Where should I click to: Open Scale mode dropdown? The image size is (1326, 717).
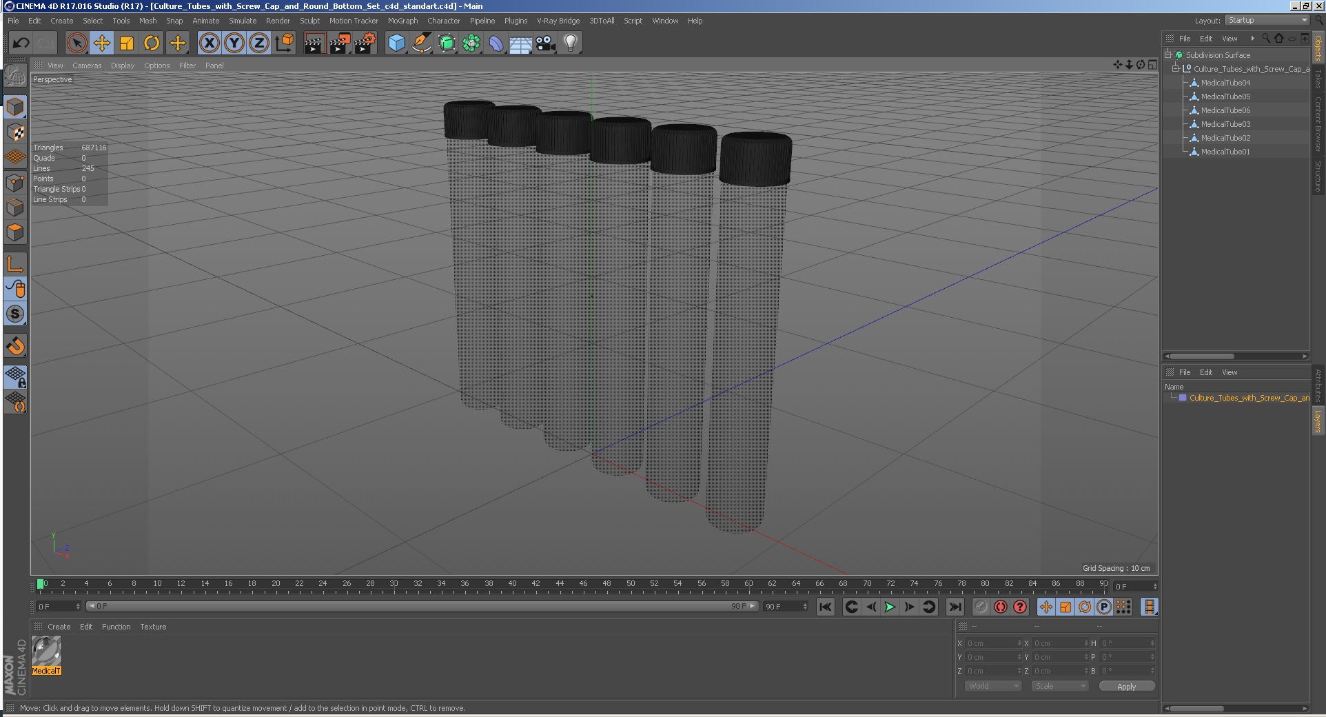[1060, 686]
